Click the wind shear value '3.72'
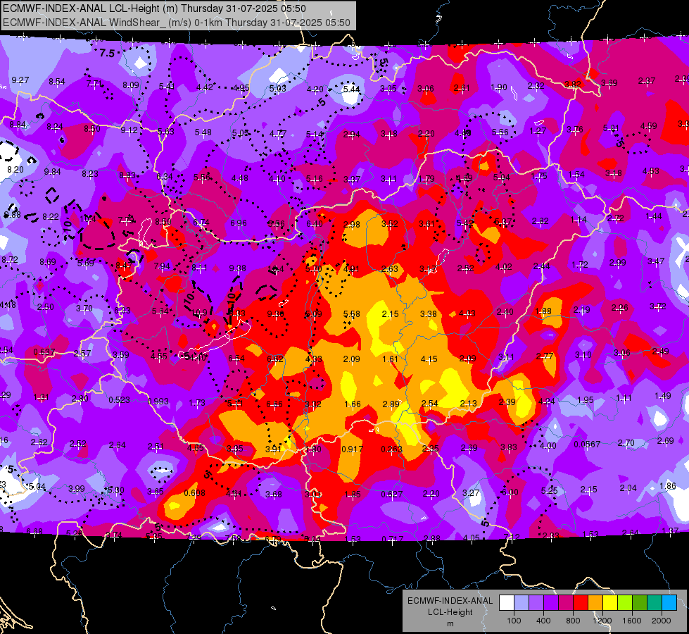The width and height of the screenshot is (689, 634). 658,306
